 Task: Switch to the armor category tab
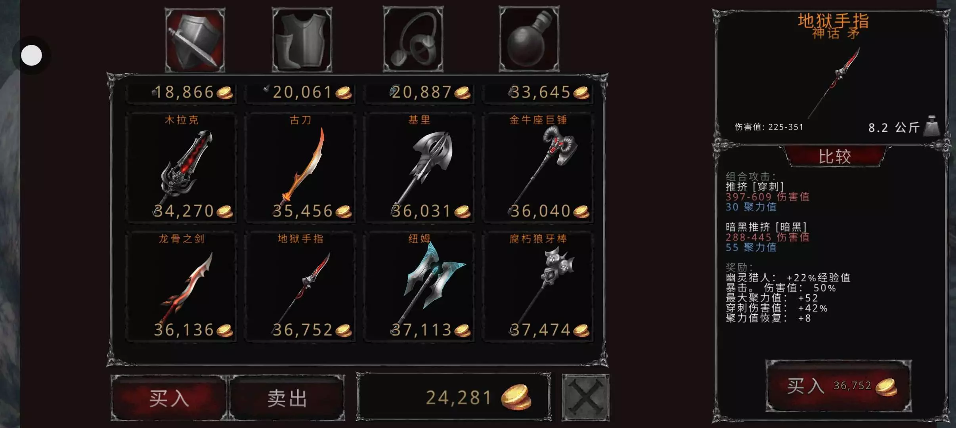pos(302,40)
